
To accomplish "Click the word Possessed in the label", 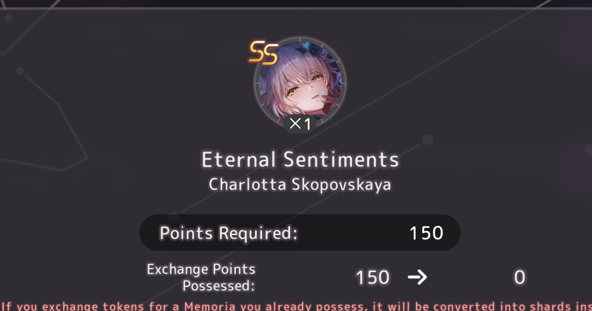I will (x=219, y=286).
